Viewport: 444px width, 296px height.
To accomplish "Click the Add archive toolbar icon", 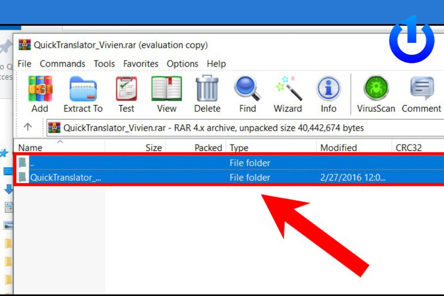I will (40, 89).
